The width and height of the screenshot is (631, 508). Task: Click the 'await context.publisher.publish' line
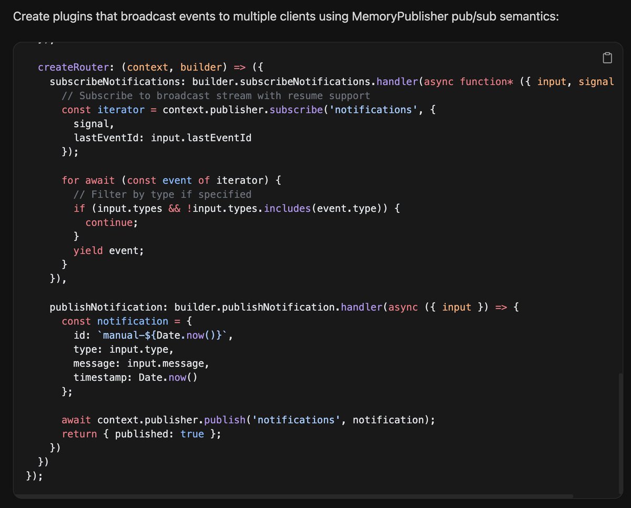coord(249,420)
